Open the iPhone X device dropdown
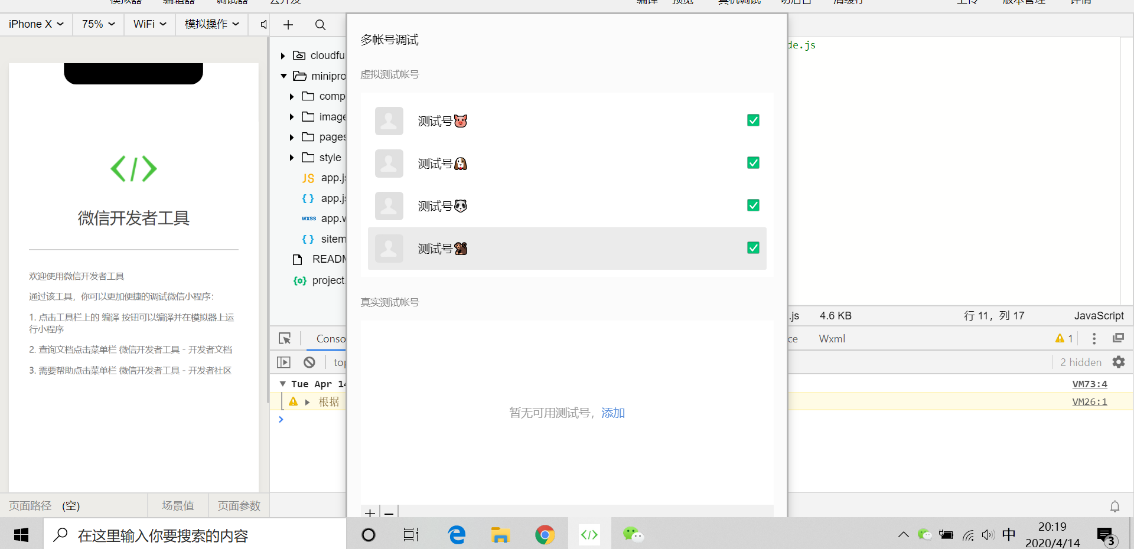The width and height of the screenshot is (1134, 549). point(36,24)
